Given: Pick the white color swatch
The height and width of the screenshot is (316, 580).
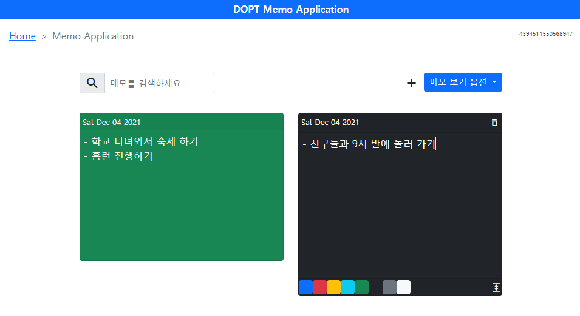Looking at the screenshot, I should 403,287.
